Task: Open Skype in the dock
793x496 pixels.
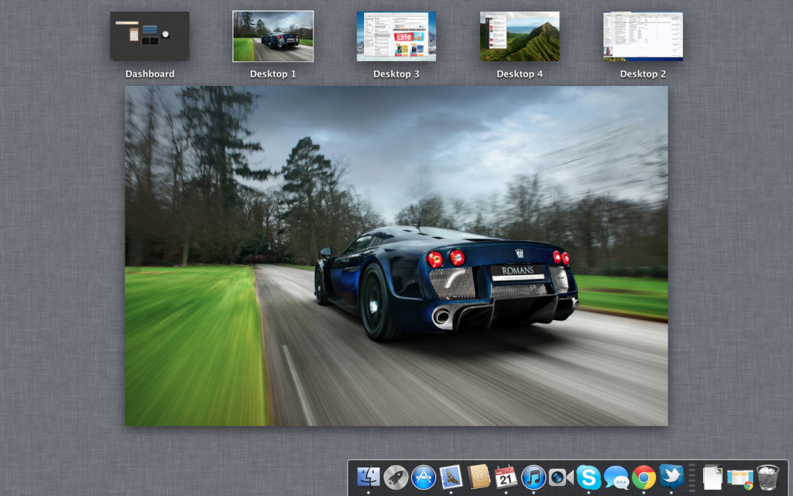Action: pos(589,477)
